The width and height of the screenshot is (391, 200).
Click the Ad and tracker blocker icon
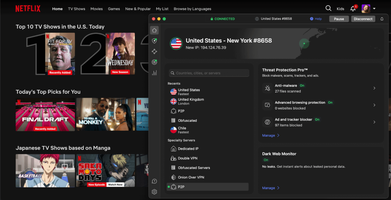pos(267,122)
